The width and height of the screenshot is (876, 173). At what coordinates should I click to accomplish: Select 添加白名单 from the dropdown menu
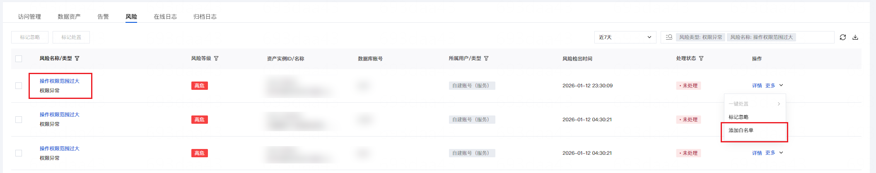(x=741, y=130)
